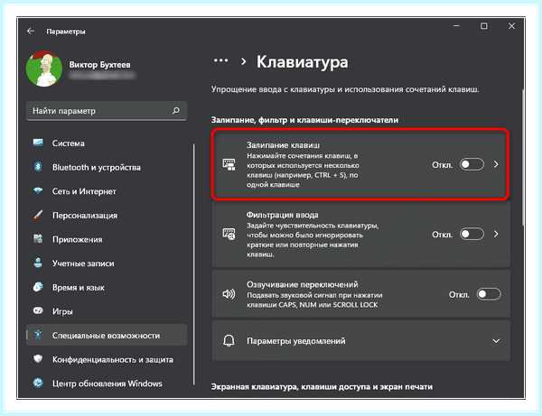Click the Учетные записи person icon

point(38,263)
